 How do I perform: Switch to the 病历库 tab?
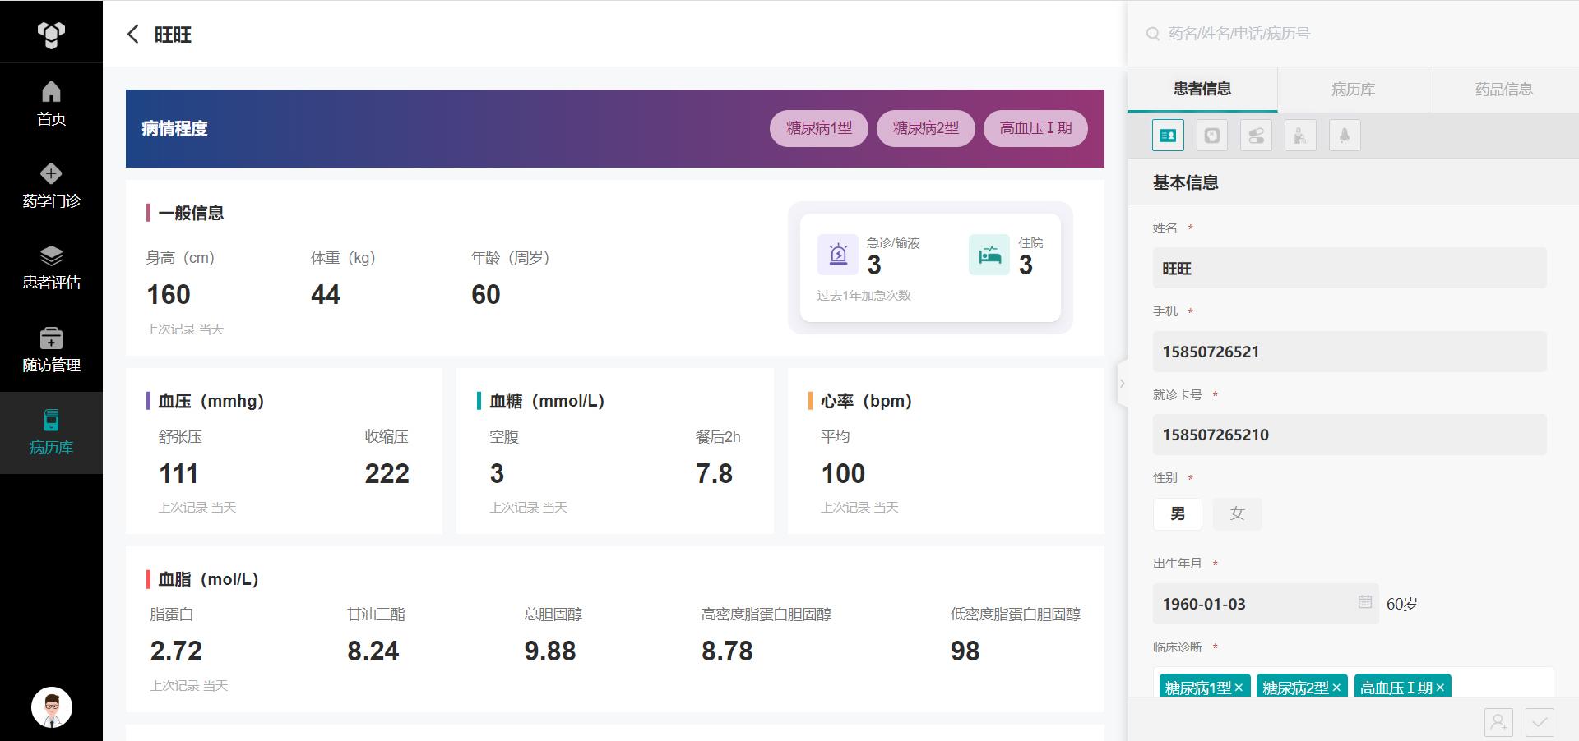point(1353,90)
